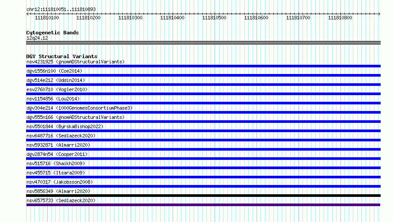Select the feature bar under dgv304e214
Viewport: 393px width, 222px height.
point(203,112)
